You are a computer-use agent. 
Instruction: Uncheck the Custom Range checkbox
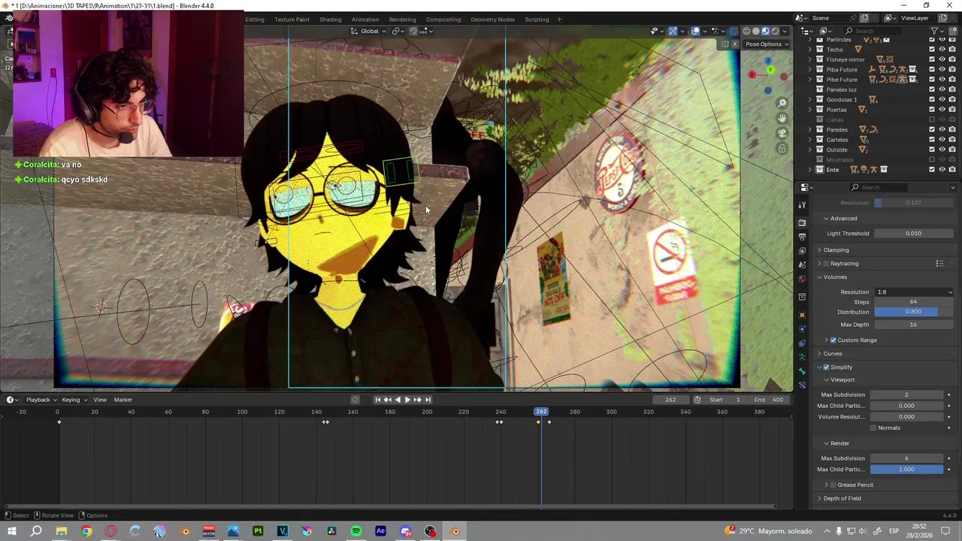pyautogui.click(x=833, y=340)
